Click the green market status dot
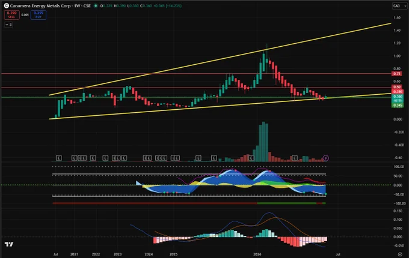 pyautogui.click(x=96, y=5)
